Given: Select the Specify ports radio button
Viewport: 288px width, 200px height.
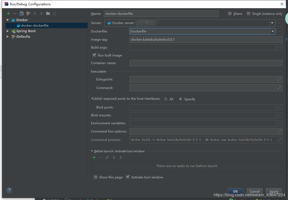Looking at the screenshot, I should coord(181,99).
